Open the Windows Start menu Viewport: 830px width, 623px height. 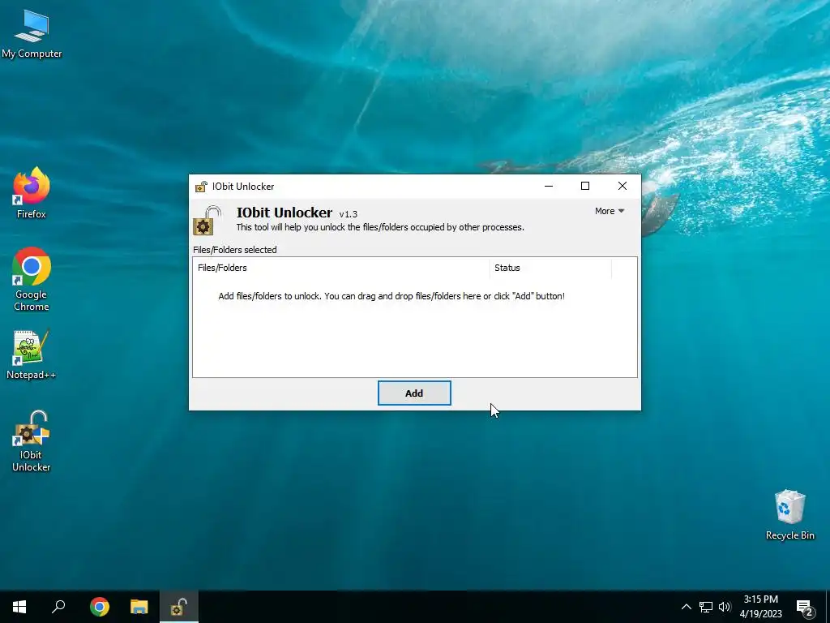[x=19, y=607]
